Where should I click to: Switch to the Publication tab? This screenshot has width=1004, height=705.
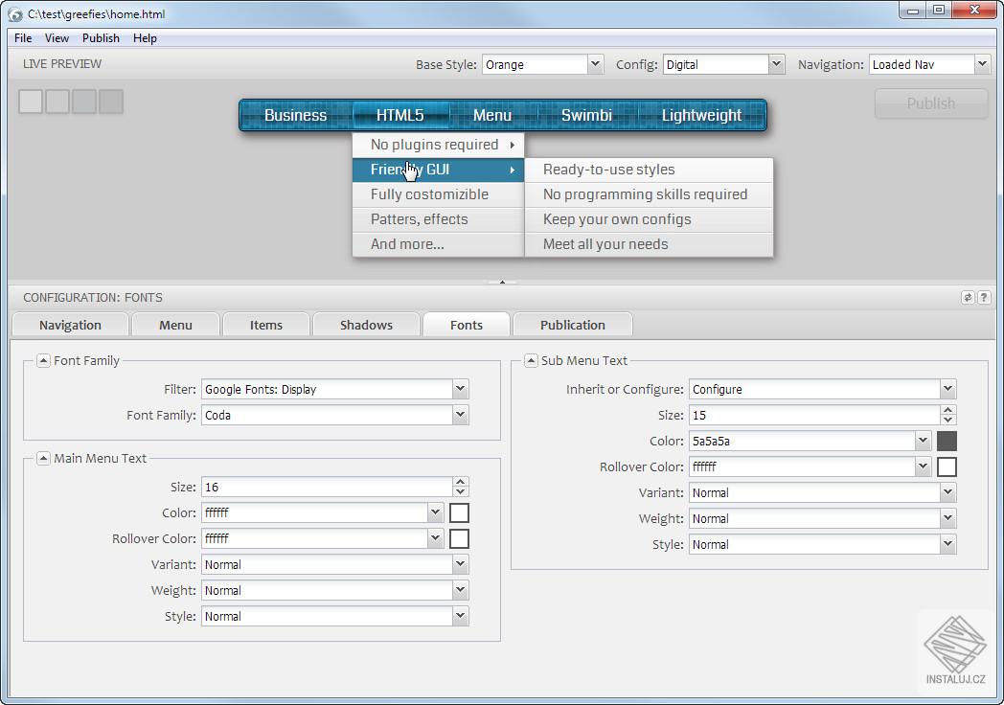click(572, 325)
